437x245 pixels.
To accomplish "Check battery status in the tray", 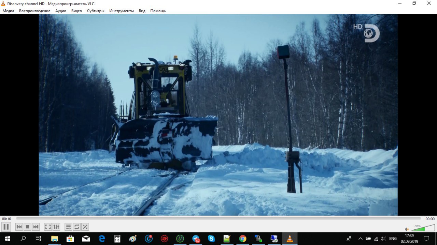I will tap(368, 239).
